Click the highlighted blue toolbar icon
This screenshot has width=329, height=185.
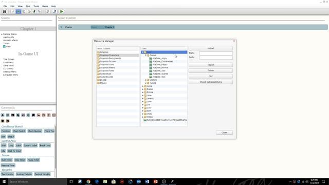19,11
